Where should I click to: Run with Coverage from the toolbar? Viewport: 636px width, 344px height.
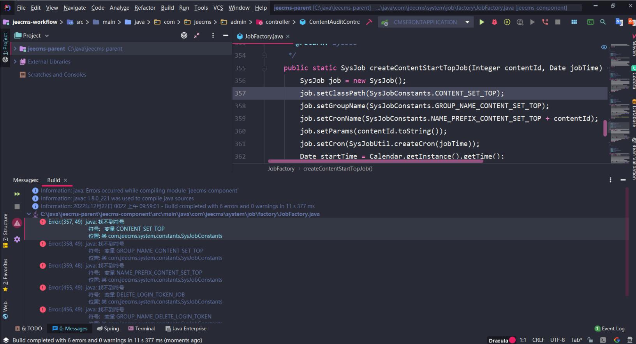pyautogui.click(x=507, y=22)
